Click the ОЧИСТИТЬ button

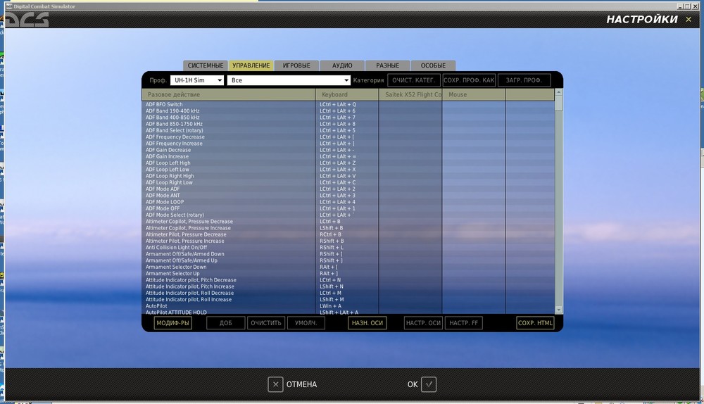266,323
